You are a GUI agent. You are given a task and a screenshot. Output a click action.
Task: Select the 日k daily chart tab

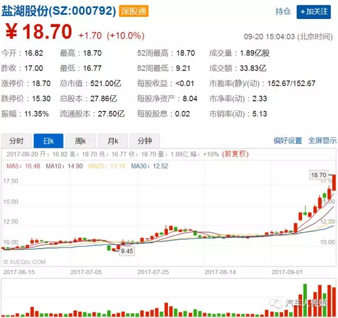click(49, 141)
